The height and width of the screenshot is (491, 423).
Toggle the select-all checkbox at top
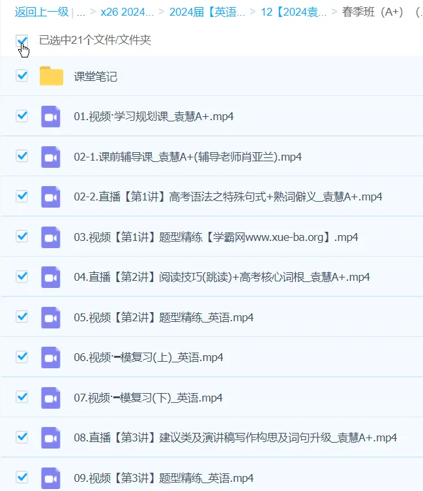(x=22, y=40)
